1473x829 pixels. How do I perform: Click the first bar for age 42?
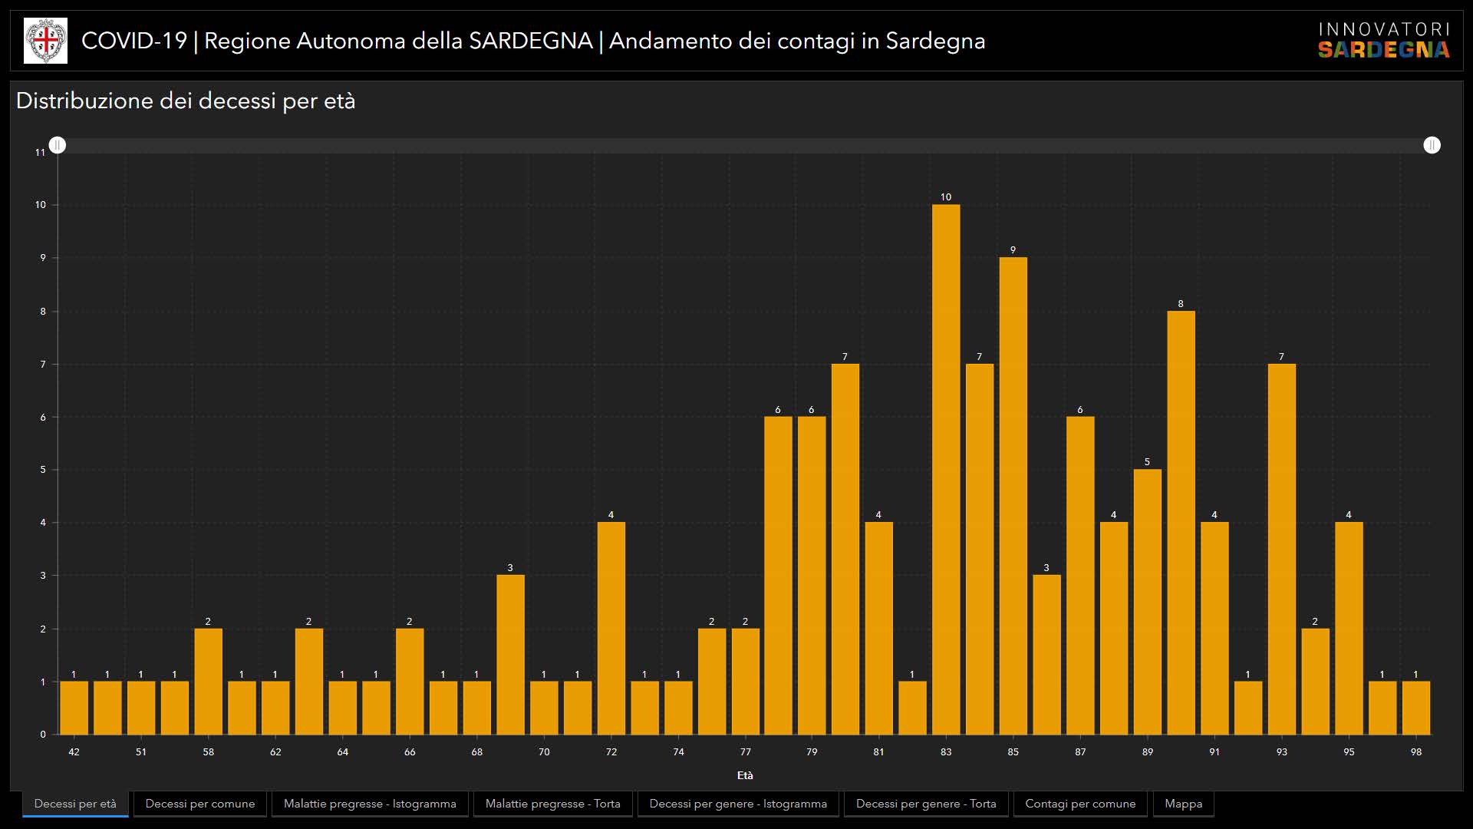(x=74, y=708)
